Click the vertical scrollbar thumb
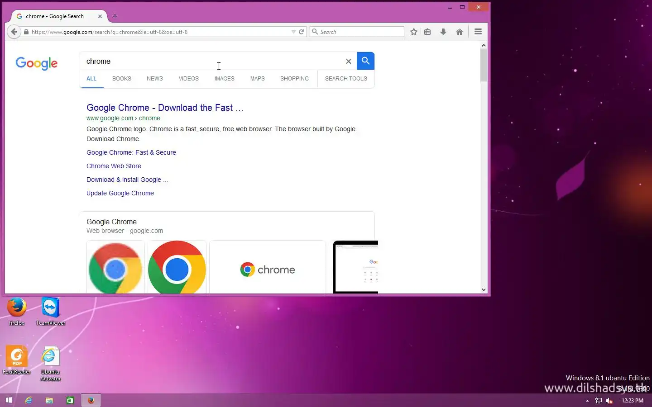The image size is (652, 407). [484, 65]
